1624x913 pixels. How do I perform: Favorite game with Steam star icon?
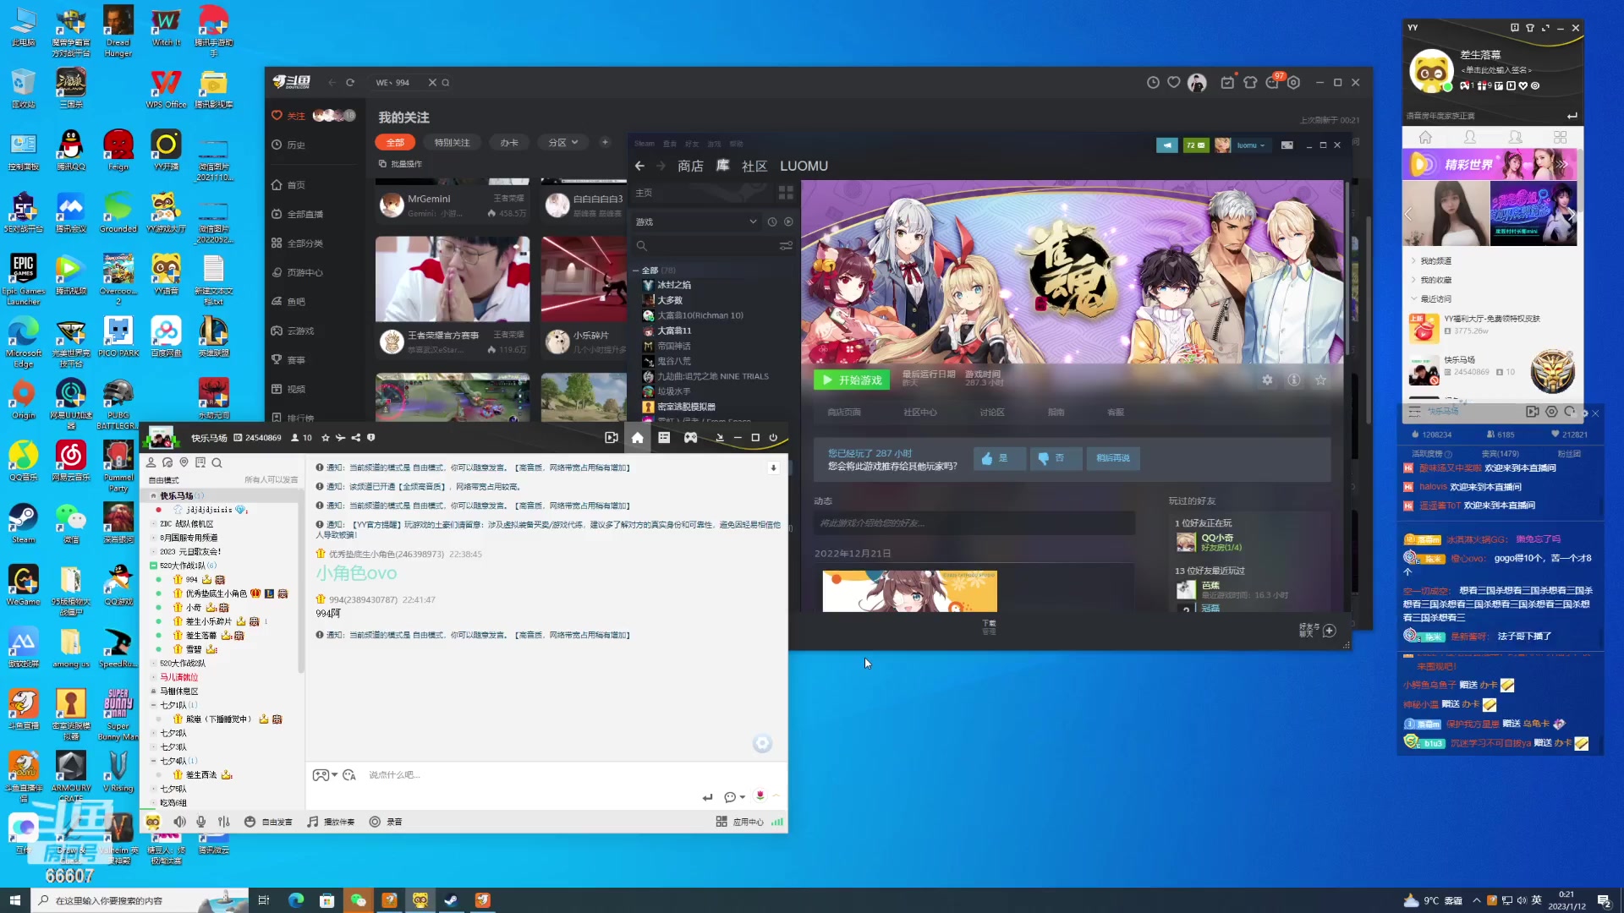click(x=1321, y=380)
